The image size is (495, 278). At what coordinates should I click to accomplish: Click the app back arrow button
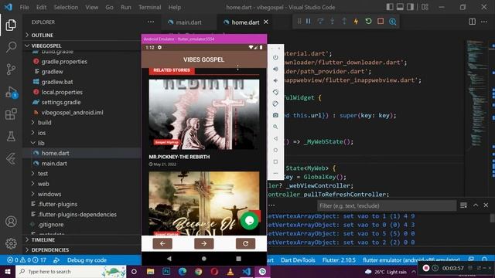pos(162,244)
